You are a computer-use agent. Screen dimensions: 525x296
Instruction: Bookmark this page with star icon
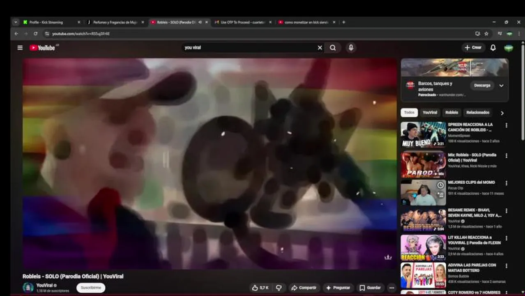[486, 34]
